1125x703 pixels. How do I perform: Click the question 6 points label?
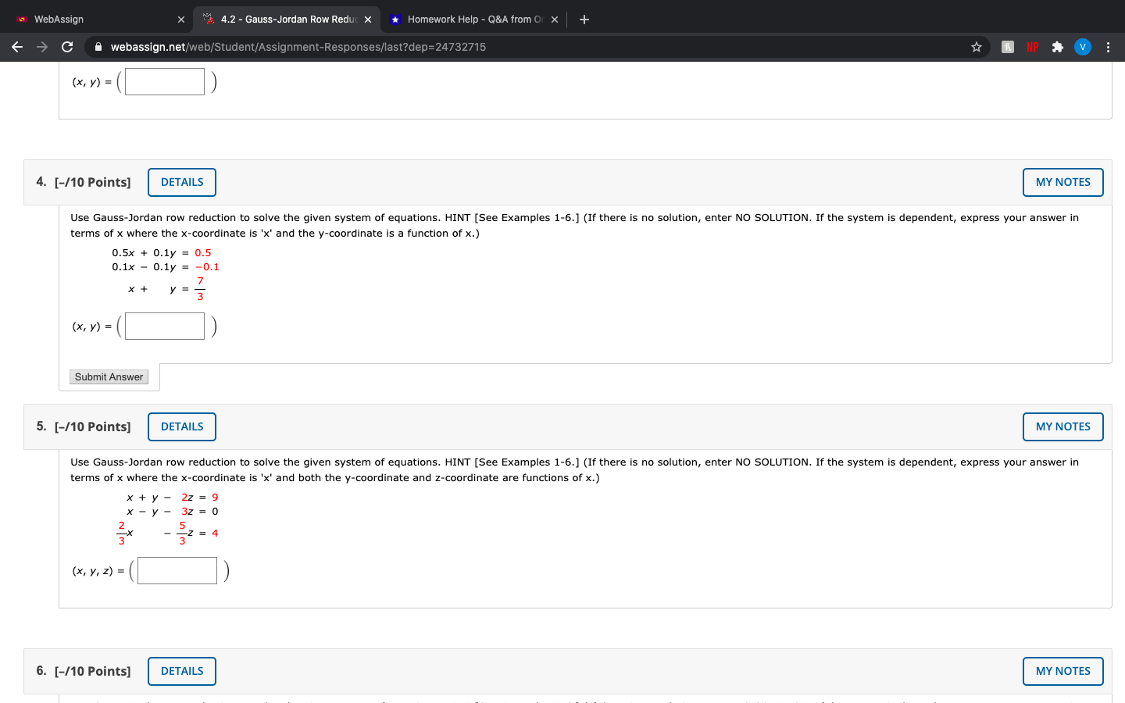coord(92,672)
